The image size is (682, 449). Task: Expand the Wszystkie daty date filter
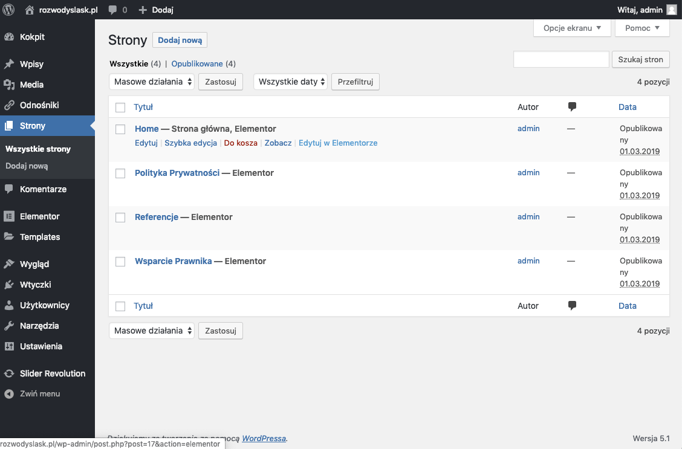coord(290,82)
